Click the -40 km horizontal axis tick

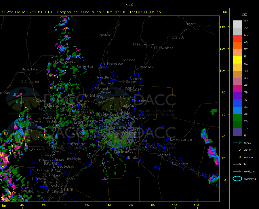point(21,205)
